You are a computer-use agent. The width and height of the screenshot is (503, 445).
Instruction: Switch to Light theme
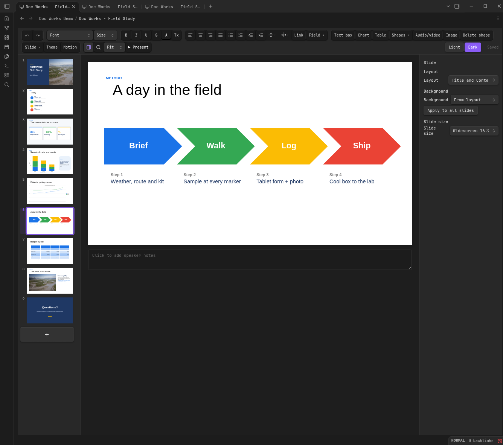coord(454,47)
